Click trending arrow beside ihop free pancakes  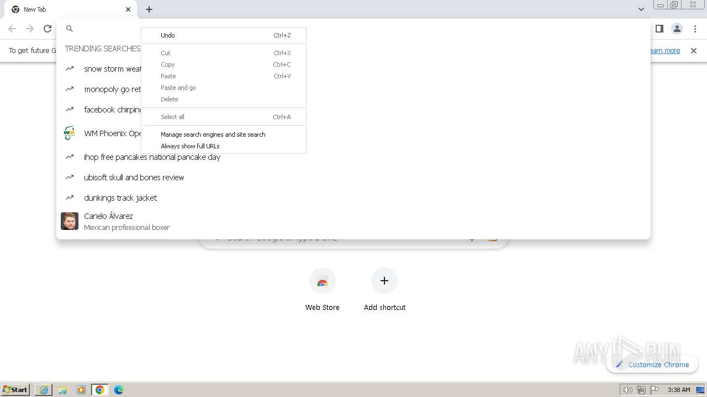[x=70, y=157]
